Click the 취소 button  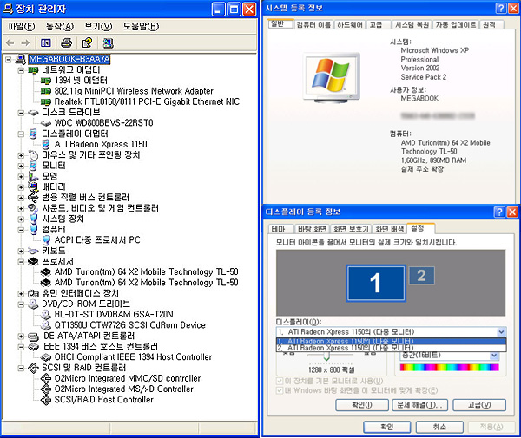coord(439,427)
